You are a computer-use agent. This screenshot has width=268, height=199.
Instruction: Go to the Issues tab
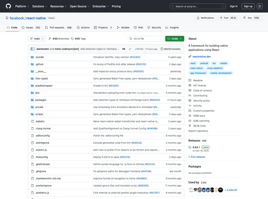(31, 28)
